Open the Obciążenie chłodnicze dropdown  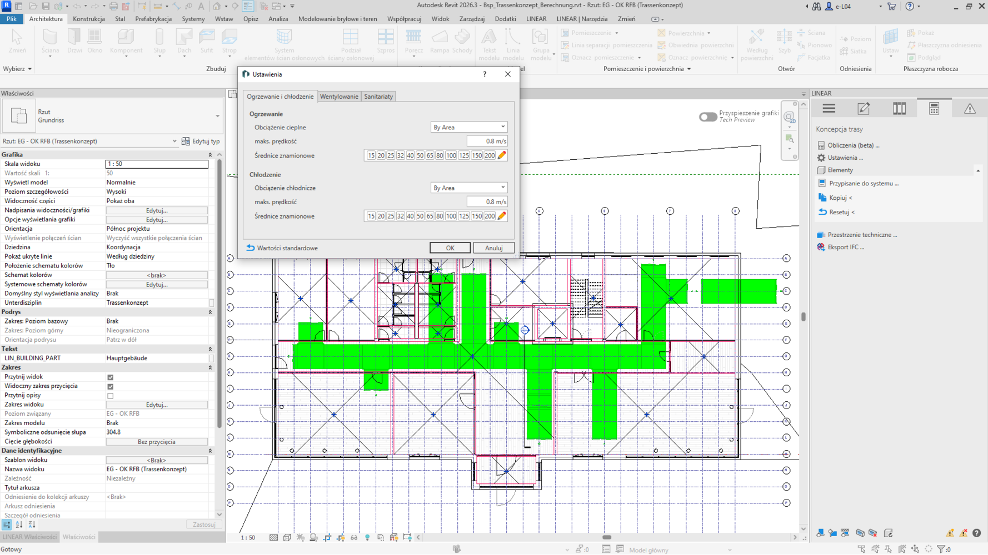[468, 188]
